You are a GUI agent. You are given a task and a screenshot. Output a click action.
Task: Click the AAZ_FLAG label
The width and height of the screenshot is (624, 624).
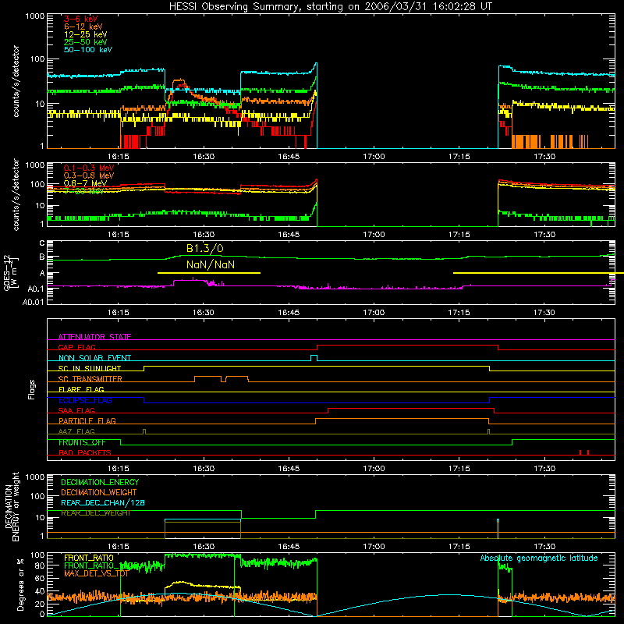point(76,432)
